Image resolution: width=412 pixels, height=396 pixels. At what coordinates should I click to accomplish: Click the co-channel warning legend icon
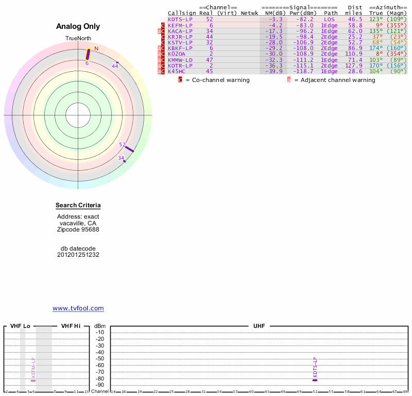pyautogui.click(x=180, y=80)
